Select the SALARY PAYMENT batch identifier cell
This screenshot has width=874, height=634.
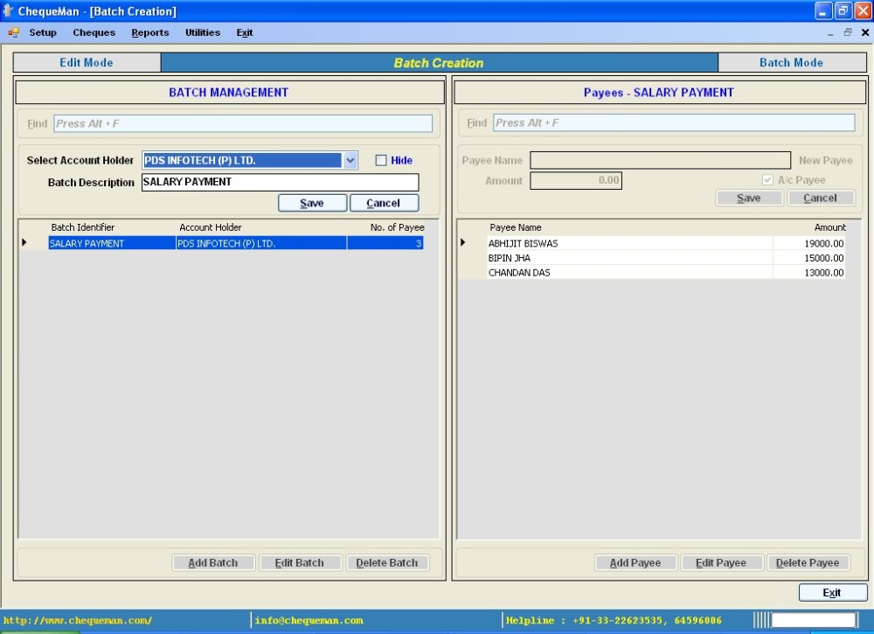pyautogui.click(x=112, y=243)
